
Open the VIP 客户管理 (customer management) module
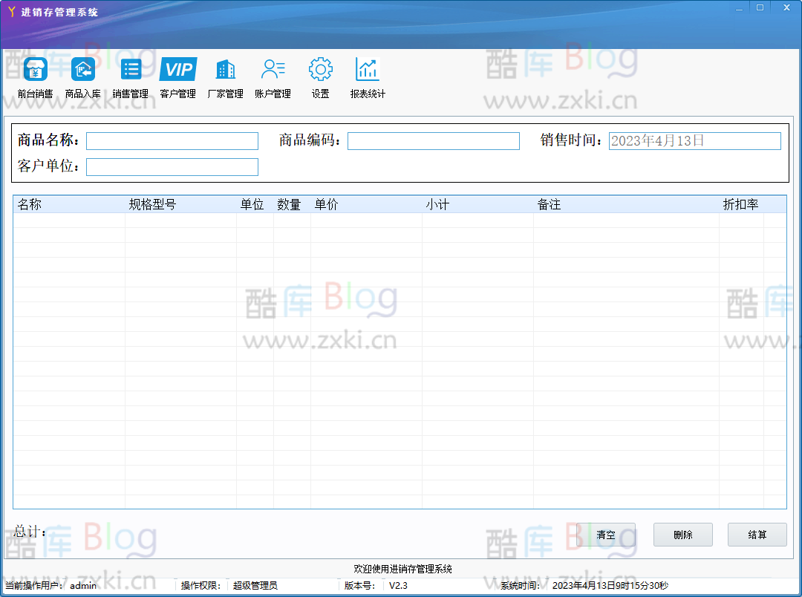177,76
